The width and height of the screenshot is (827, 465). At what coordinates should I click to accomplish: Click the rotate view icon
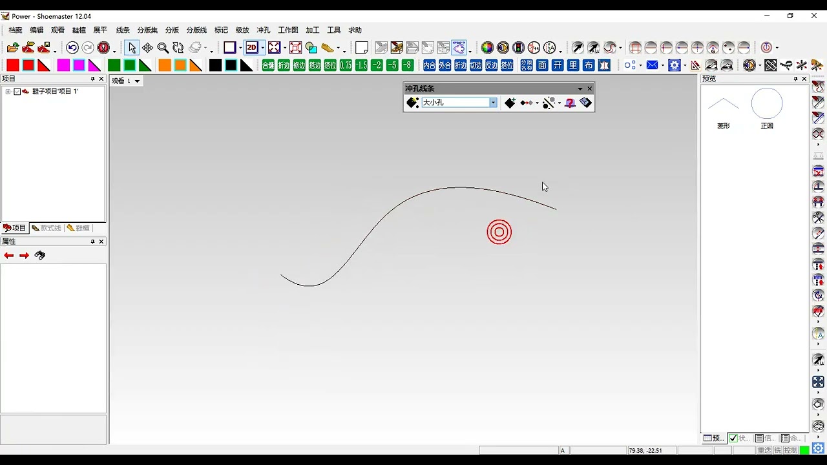tap(178, 48)
